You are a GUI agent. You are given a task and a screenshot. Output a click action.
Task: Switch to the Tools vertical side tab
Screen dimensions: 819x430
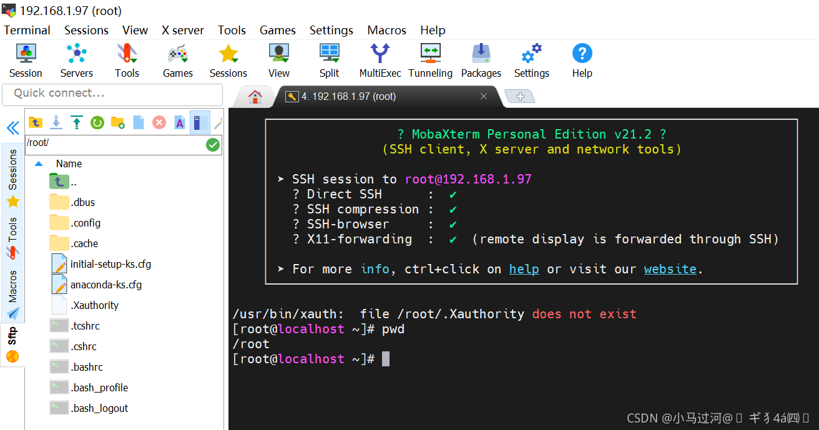point(12,237)
